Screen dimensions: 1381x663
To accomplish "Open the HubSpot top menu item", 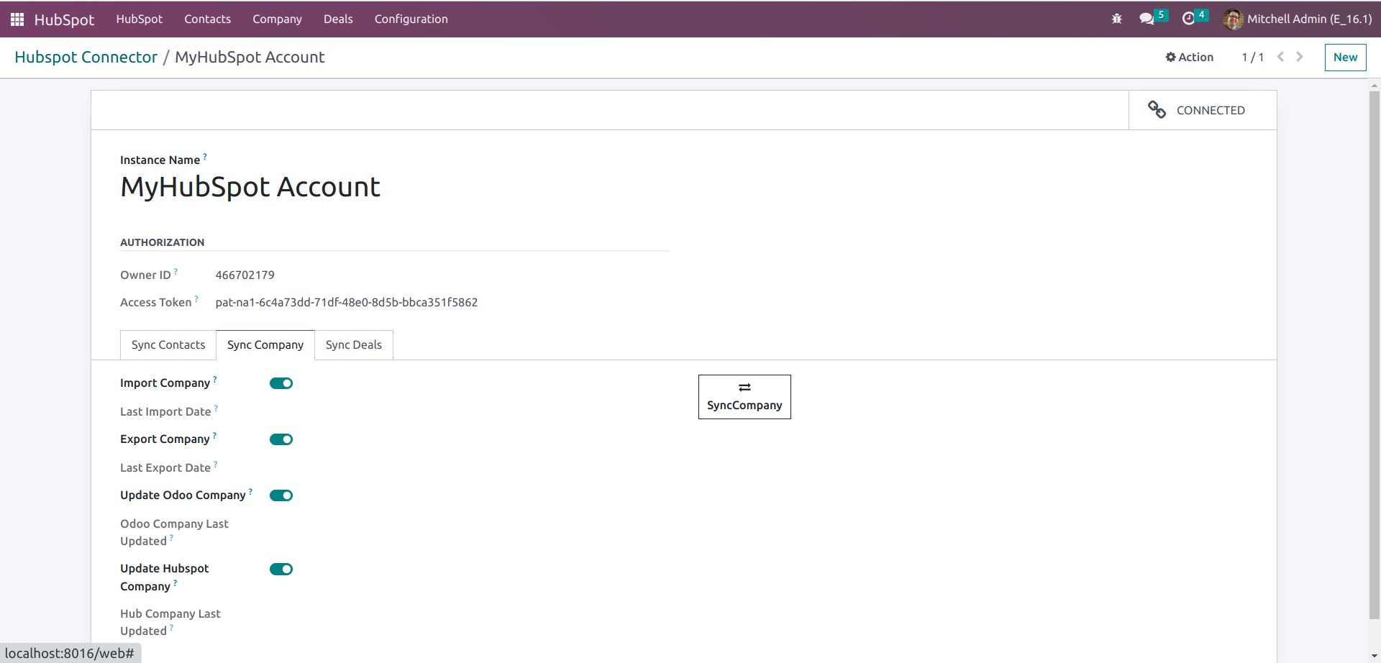I will (140, 19).
